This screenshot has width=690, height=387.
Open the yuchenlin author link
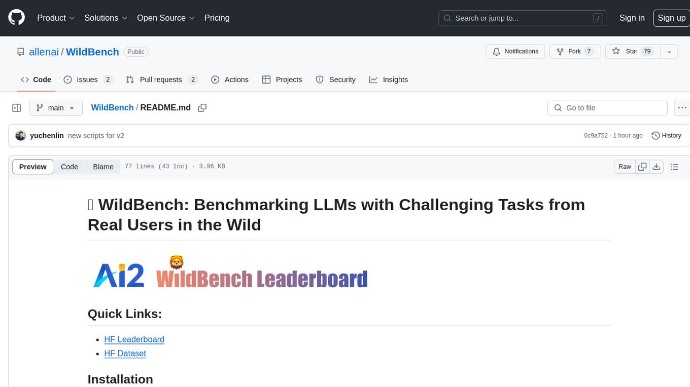pos(47,136)
